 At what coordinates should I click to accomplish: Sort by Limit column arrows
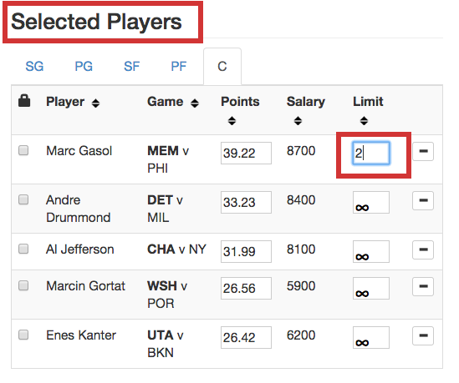pos(364,121)
